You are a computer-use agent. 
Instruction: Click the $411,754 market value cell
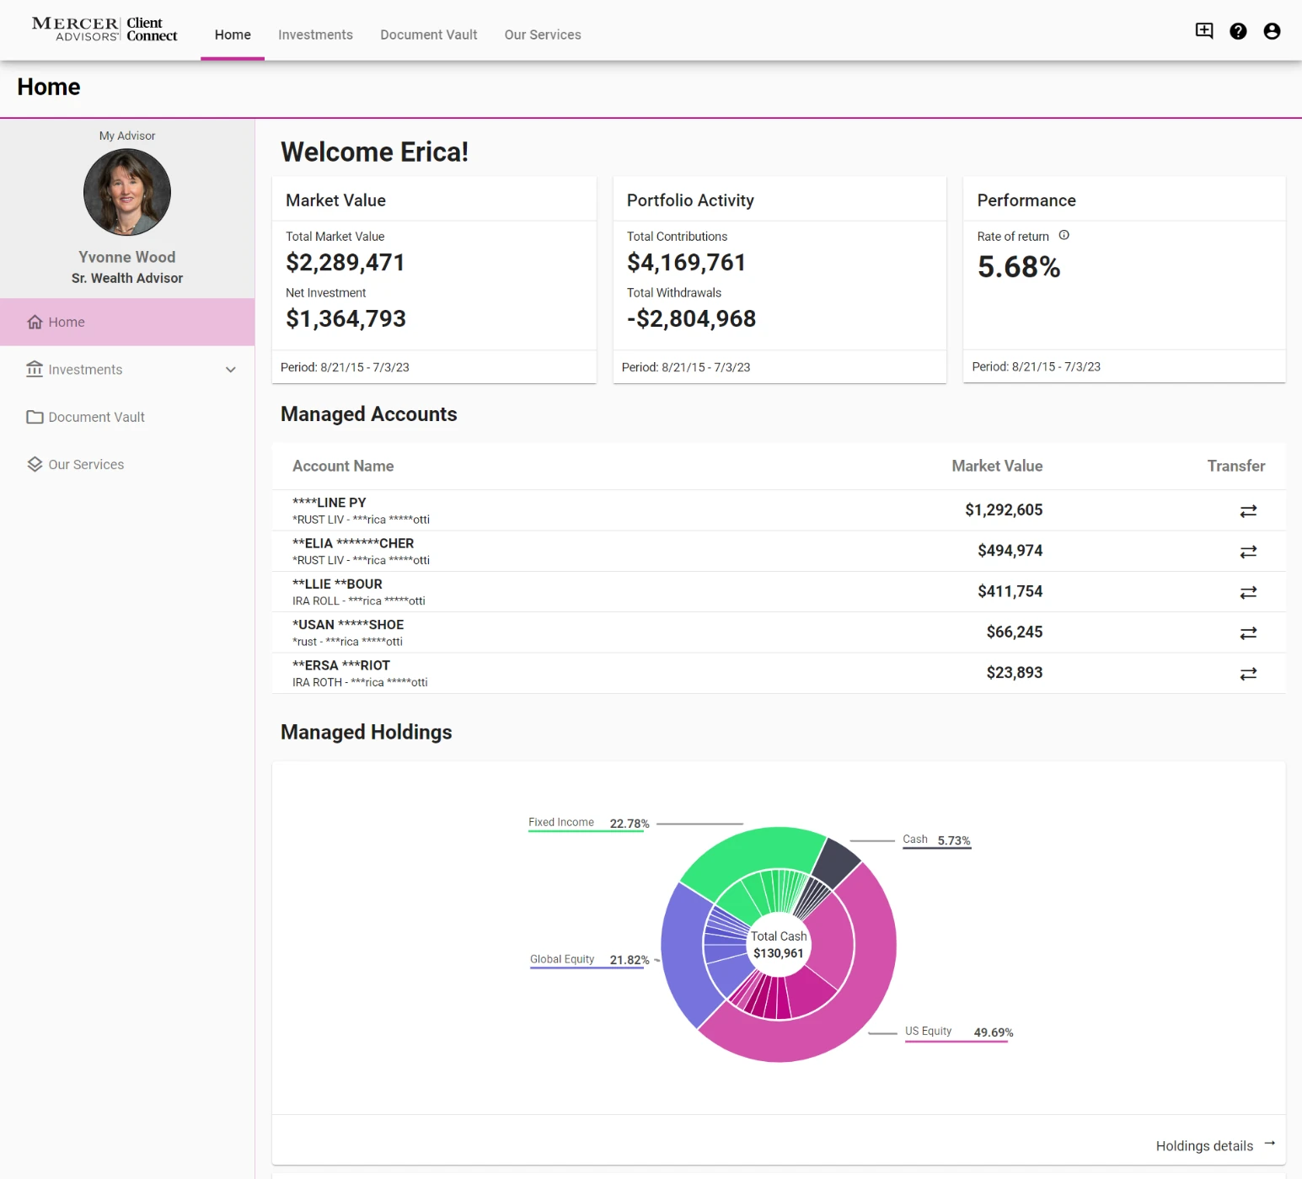pyautogui.click(x=1010, y=591)
